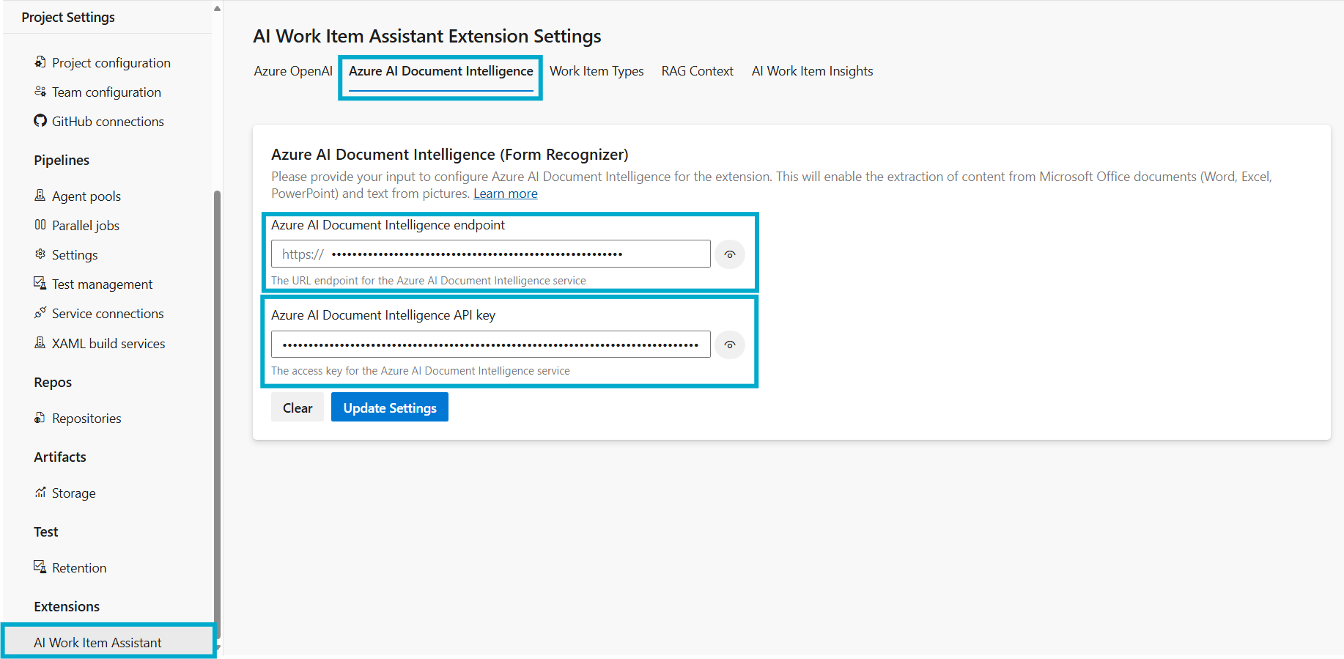The height and width of the screenshot is (659, 1344).
Task: Follow the Learn more link
Action: 506,194
